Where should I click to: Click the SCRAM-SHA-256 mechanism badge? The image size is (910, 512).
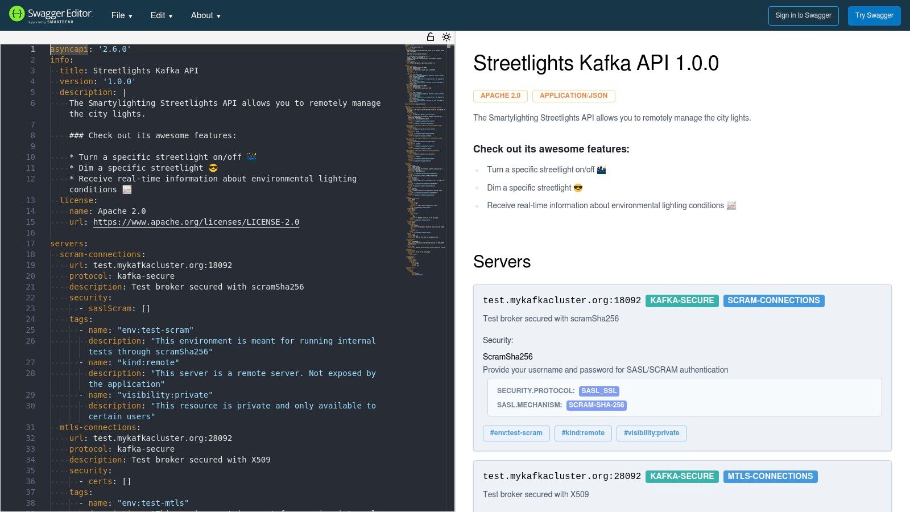tap(597, 405)
